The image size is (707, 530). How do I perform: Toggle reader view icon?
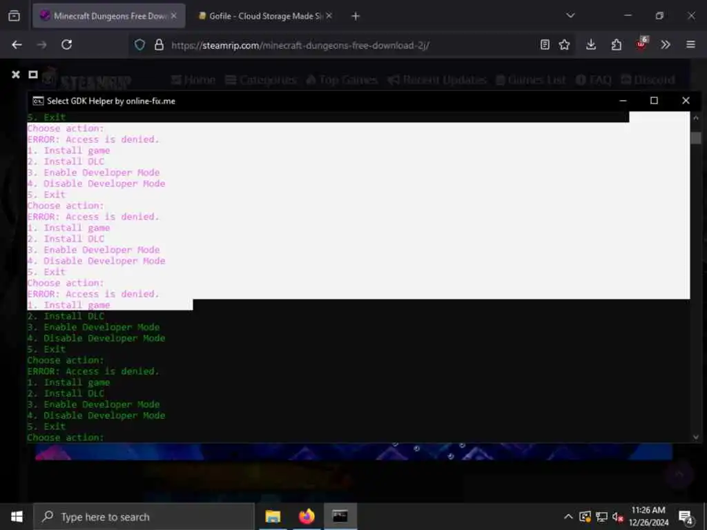click(x=545, y=45)
